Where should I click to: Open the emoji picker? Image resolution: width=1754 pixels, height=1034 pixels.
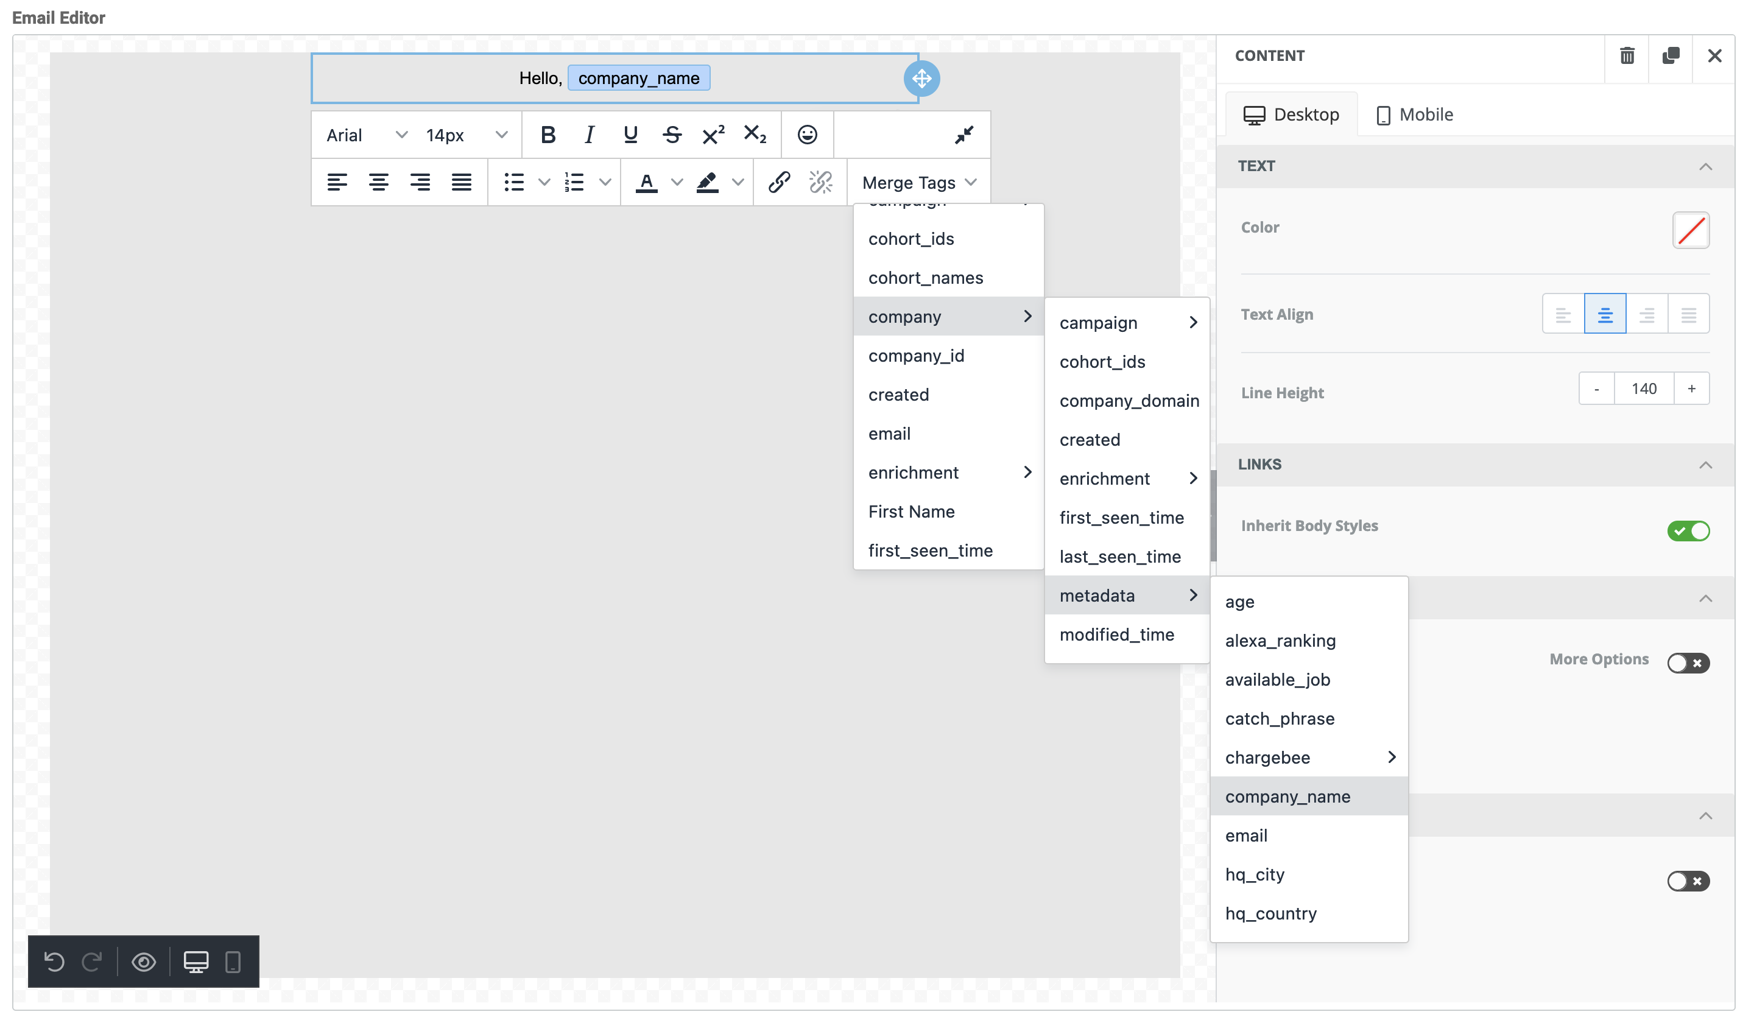(x=807, y=135)
